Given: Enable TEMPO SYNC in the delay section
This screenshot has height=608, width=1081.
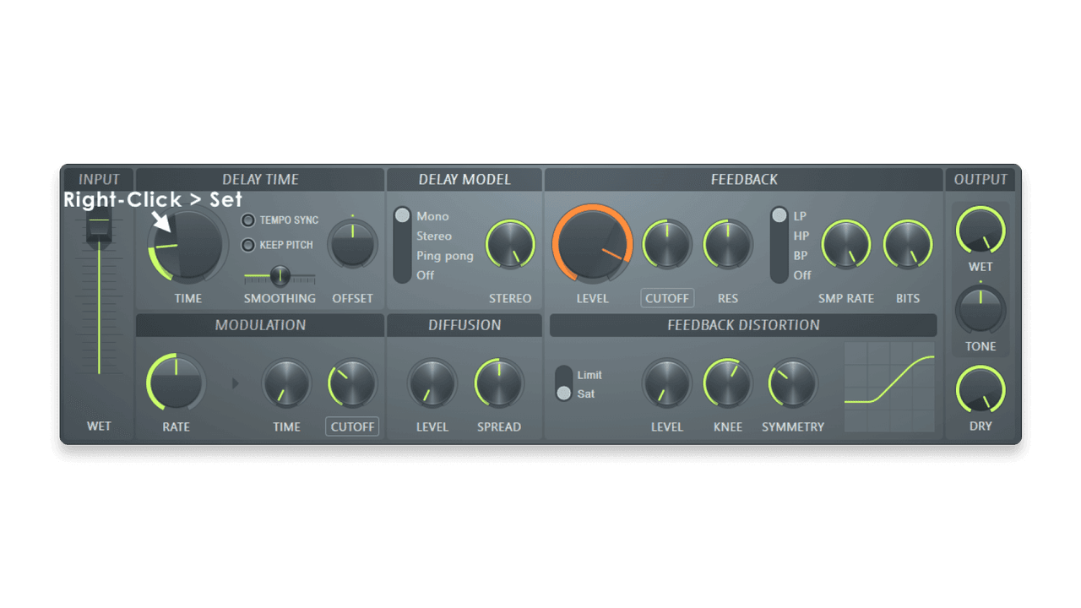Looking at the screenshot, I should [248, 220].
